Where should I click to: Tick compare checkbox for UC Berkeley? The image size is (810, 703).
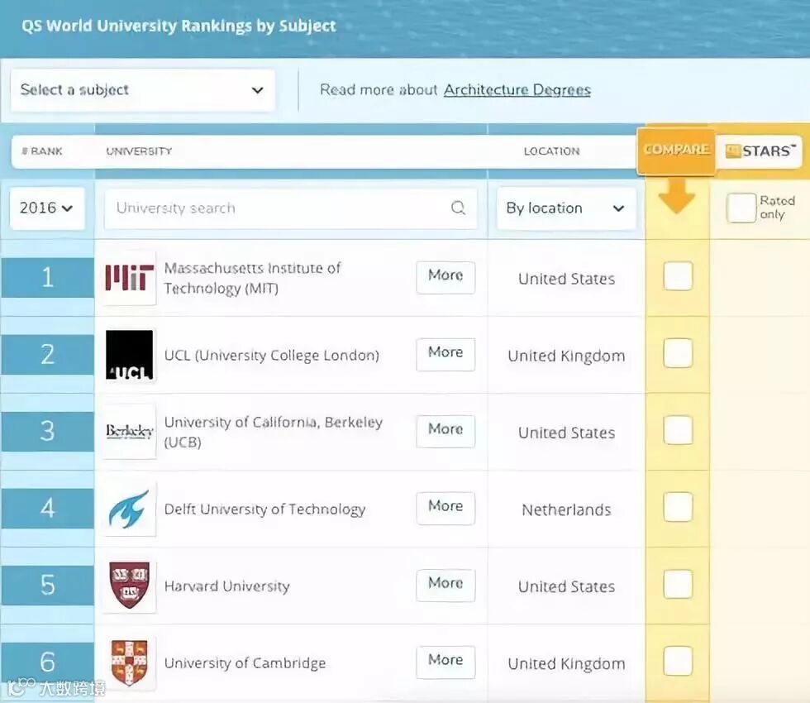point(678,430)
